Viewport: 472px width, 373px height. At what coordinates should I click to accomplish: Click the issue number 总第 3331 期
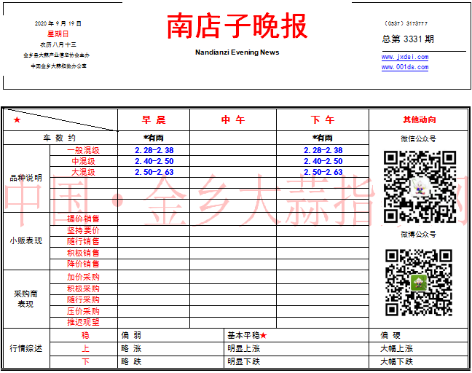[x=408, y=39]
